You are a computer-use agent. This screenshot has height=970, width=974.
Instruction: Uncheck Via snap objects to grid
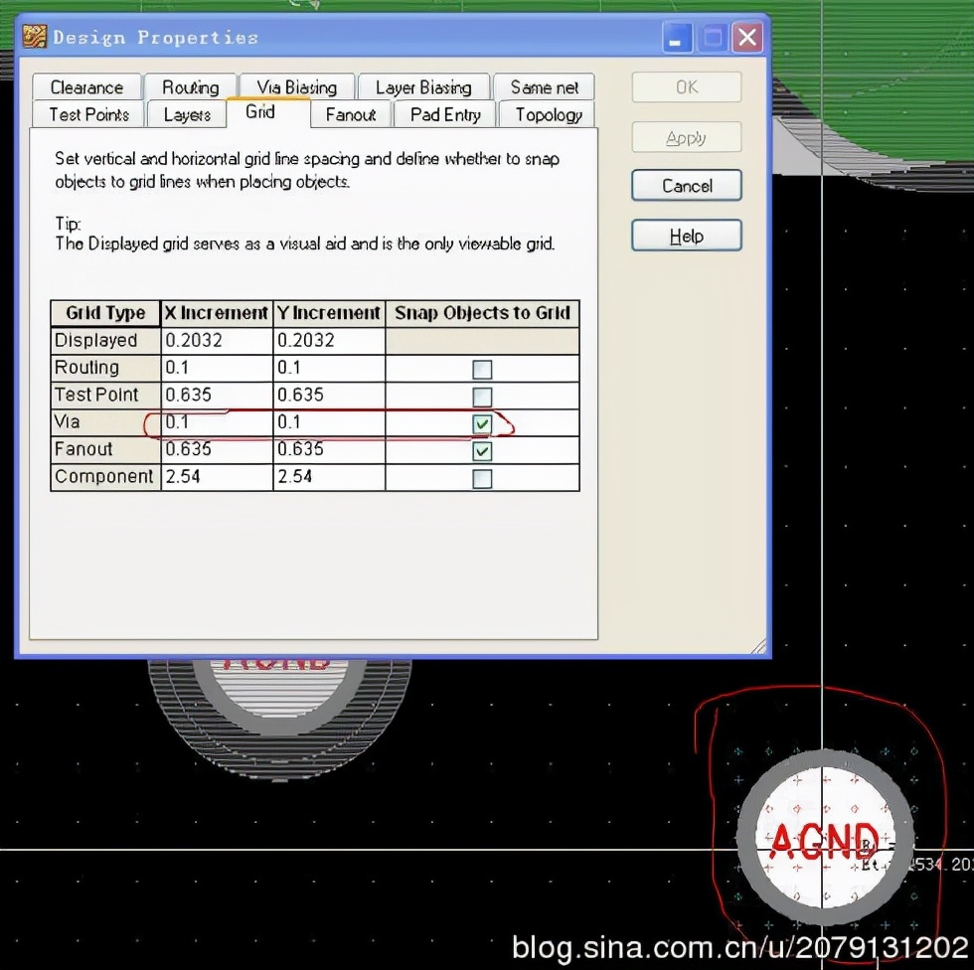pyautogui.click(x=482, y=424)
